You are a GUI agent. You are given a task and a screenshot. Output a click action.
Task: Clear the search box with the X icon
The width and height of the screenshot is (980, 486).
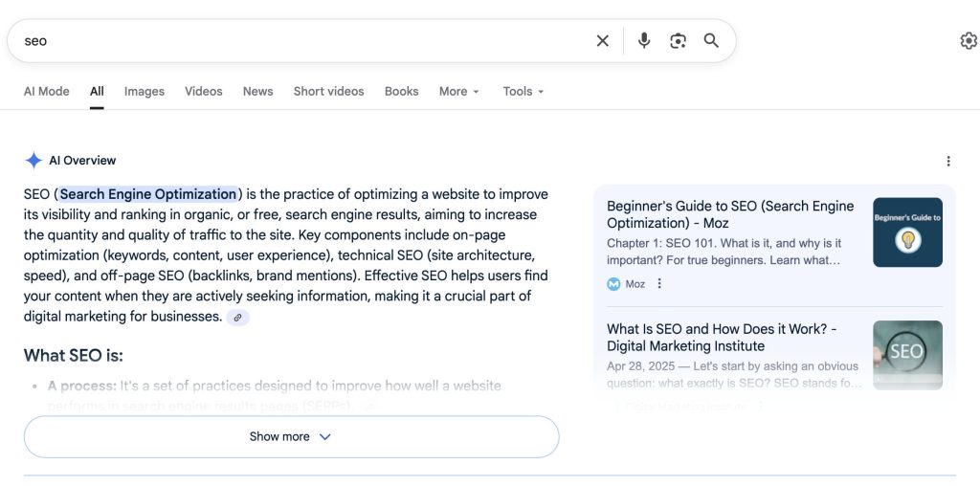pyautogui.click(x=603, y=41)
